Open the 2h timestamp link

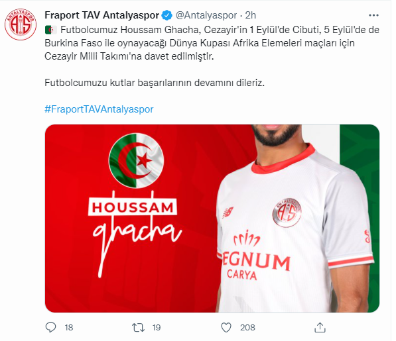pos(251,15)
